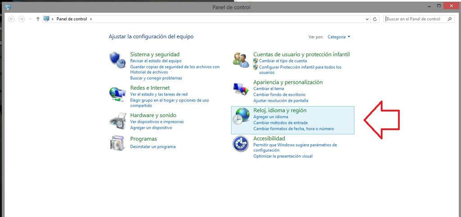
Task: Open the Accesibilidad blue circle icon
Action: (240, 144)
